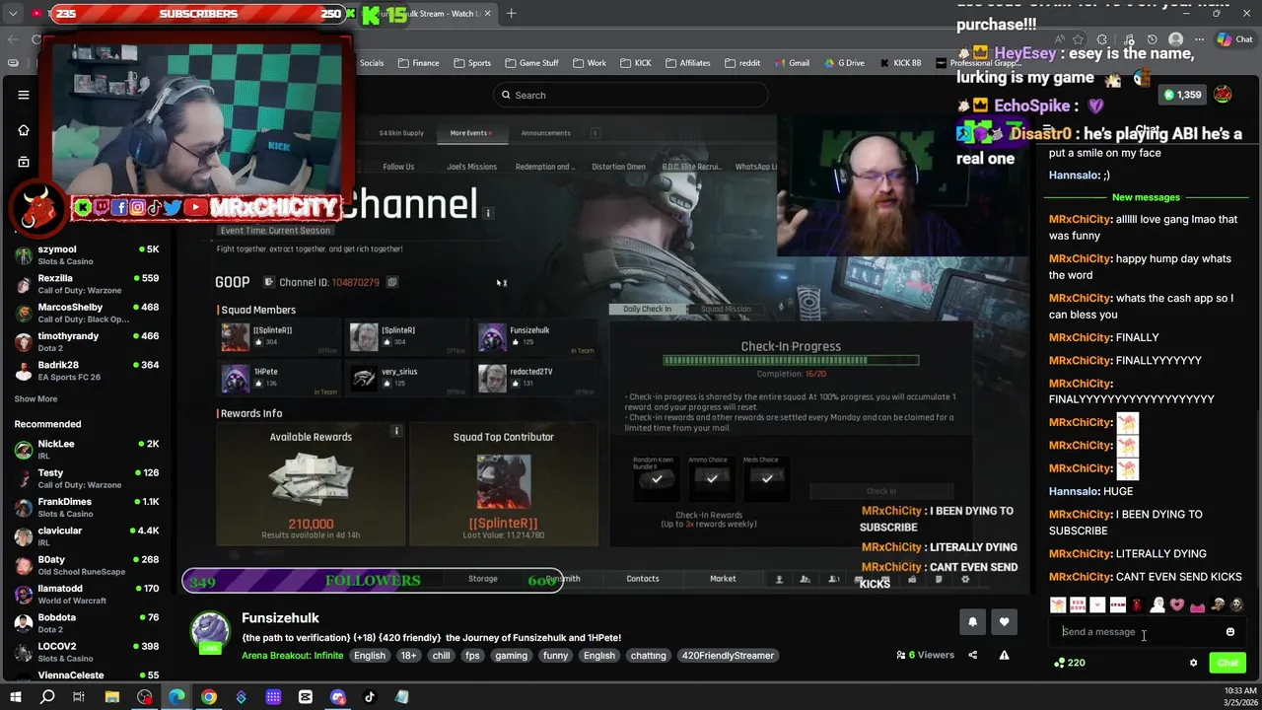Viewport: 1262px width, 710px height.
Task: Open channel points balance 220
Action: click(x=1070, y=663)
